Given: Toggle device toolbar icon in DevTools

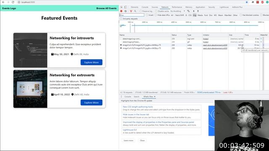Looking at the screenshot, I should [x=125, y=7].
